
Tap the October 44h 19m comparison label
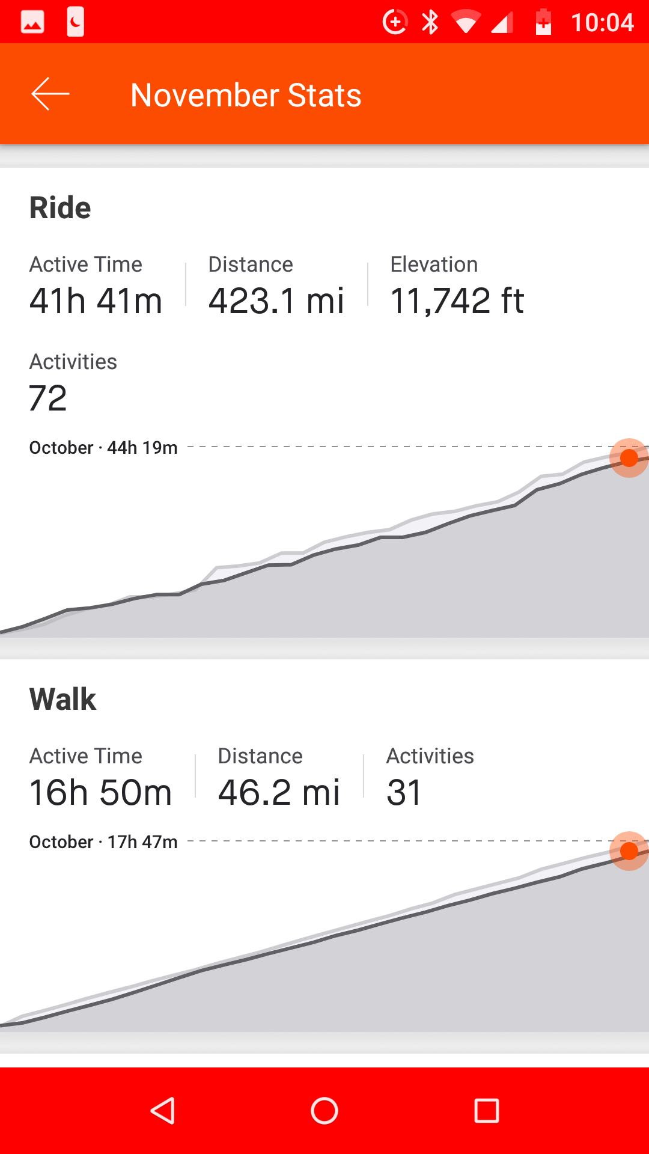pyautogui.click(x=103, y=448)
